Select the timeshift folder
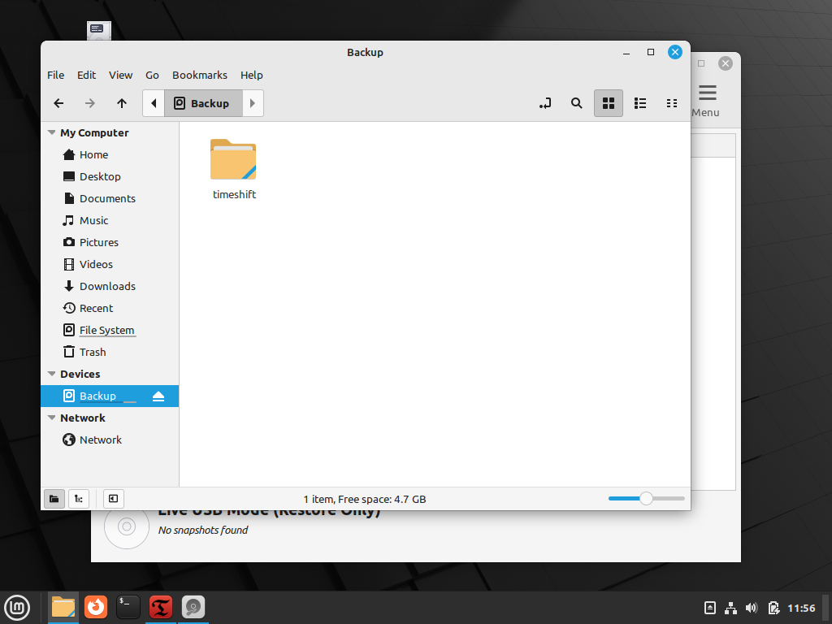Screen dimensions: 832x624 (x=233, y=169)
